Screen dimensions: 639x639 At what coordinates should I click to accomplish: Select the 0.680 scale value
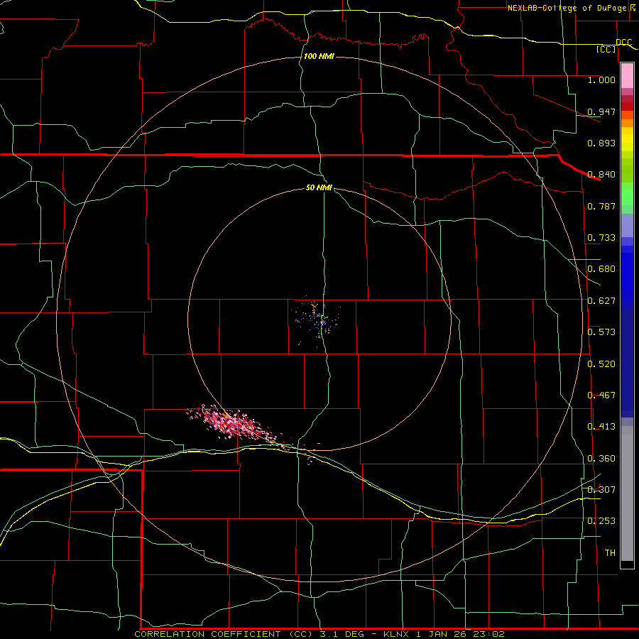pyautogui.click(x=601, y=269)
